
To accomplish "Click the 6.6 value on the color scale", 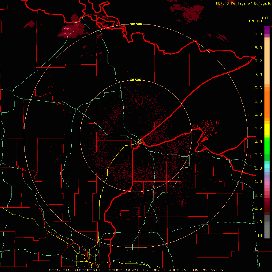I will (258, 88).
